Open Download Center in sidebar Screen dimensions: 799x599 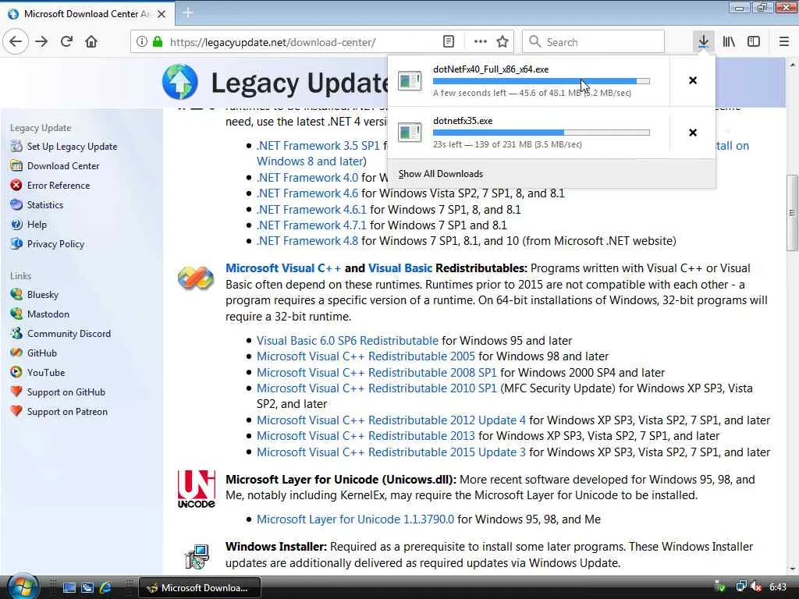63,166
